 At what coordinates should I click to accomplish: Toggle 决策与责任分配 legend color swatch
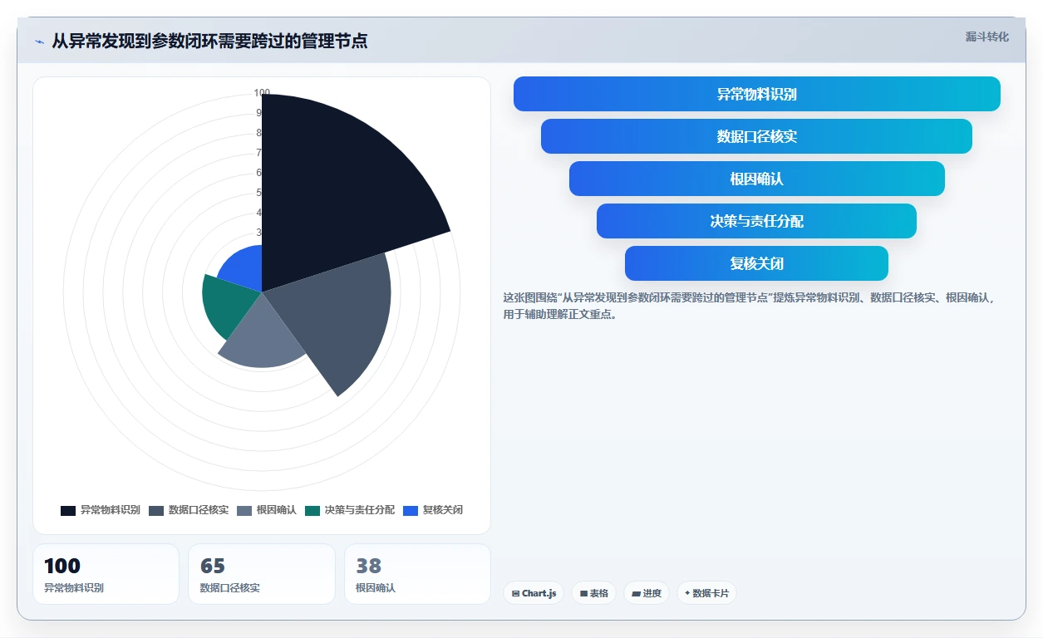[x=312, y=510]
